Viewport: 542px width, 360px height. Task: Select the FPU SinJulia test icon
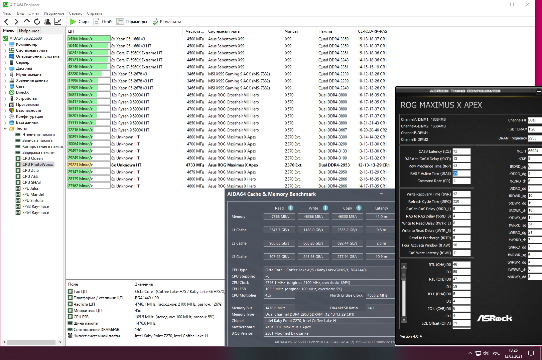click(x=18, y=201)
